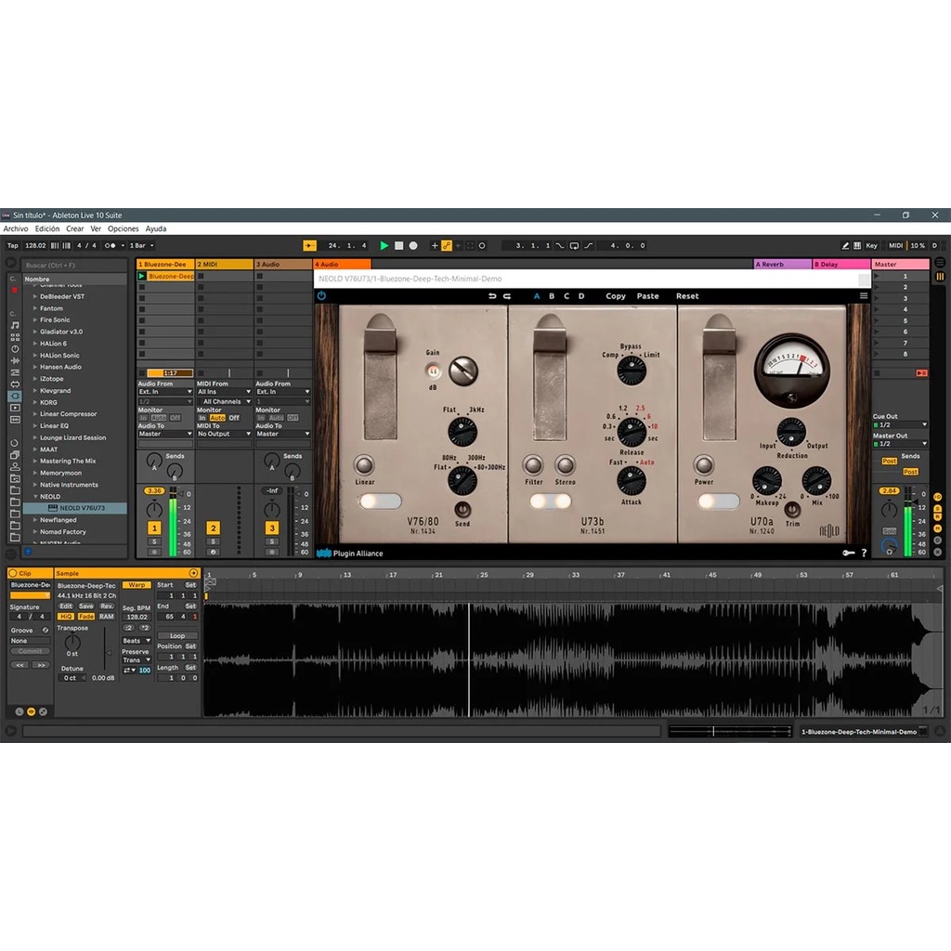This screenshot has width=951, height=951.
Task: Click the plugin redo arrow
Action: [x=507, y=296]
